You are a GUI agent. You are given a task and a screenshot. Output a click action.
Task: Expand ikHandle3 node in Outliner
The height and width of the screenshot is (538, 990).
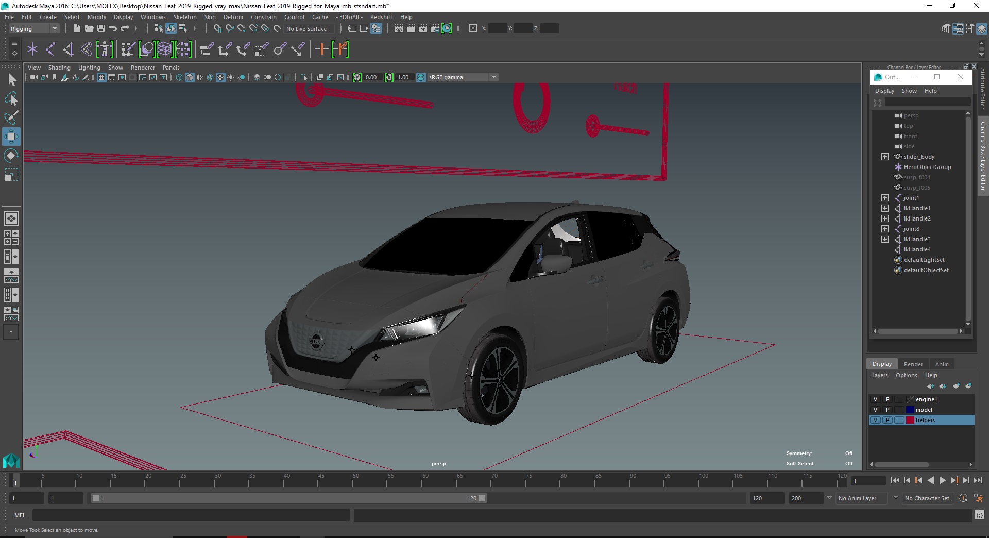(884, 239)
